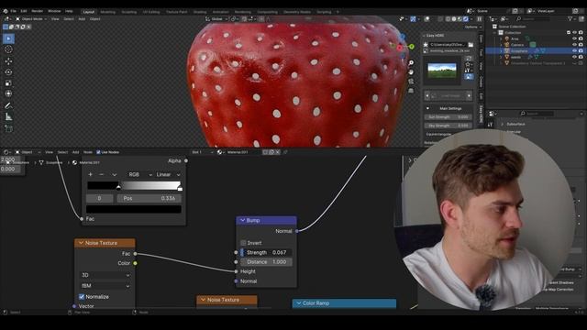
Task: Hide the Area light in viewport
Action: click(x=575, y=38)
